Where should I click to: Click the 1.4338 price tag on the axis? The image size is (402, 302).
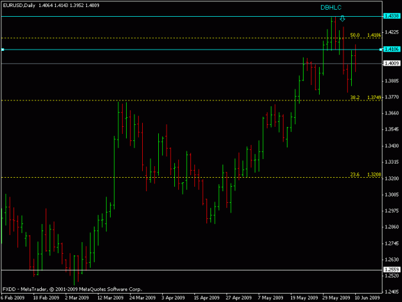392,16
